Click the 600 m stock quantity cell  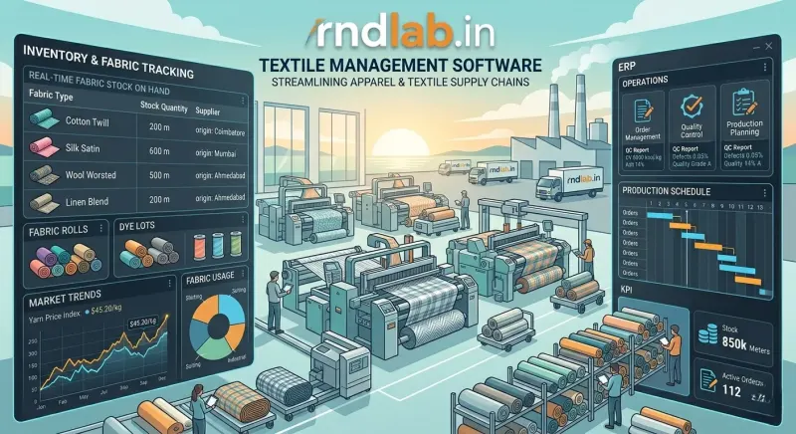click(159, 150)
